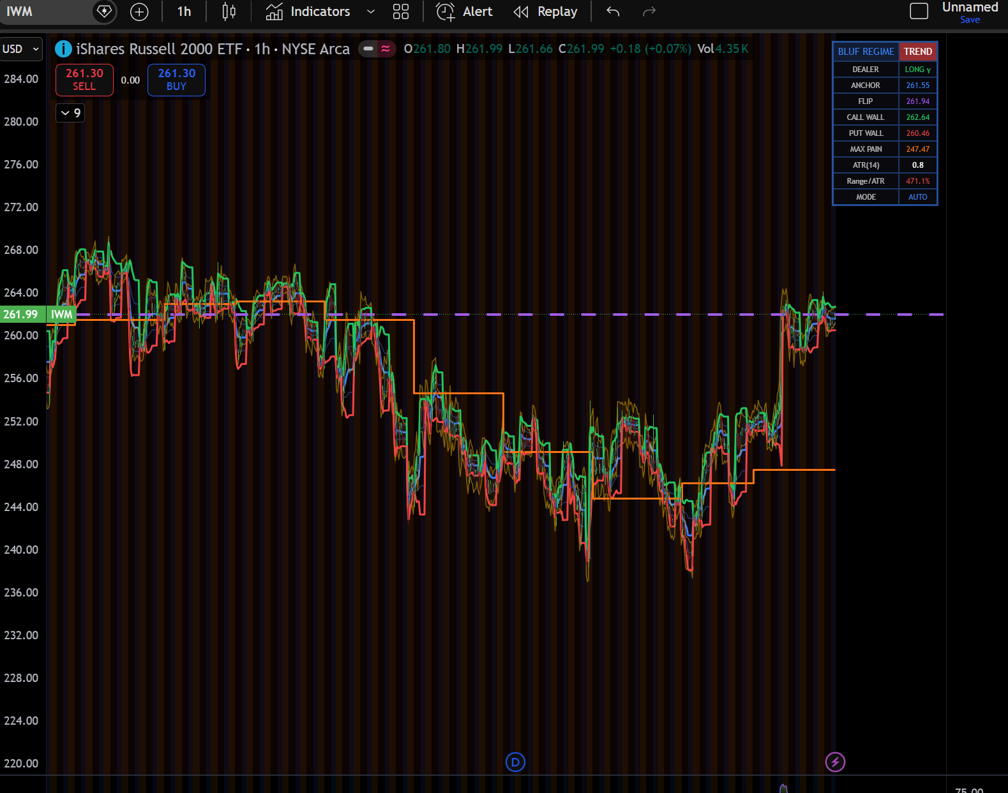Image resolution: width=1008 pixels, height=793 pixels.
Task: Click the red 261.30 SELL button
Action: click(84, 80)
